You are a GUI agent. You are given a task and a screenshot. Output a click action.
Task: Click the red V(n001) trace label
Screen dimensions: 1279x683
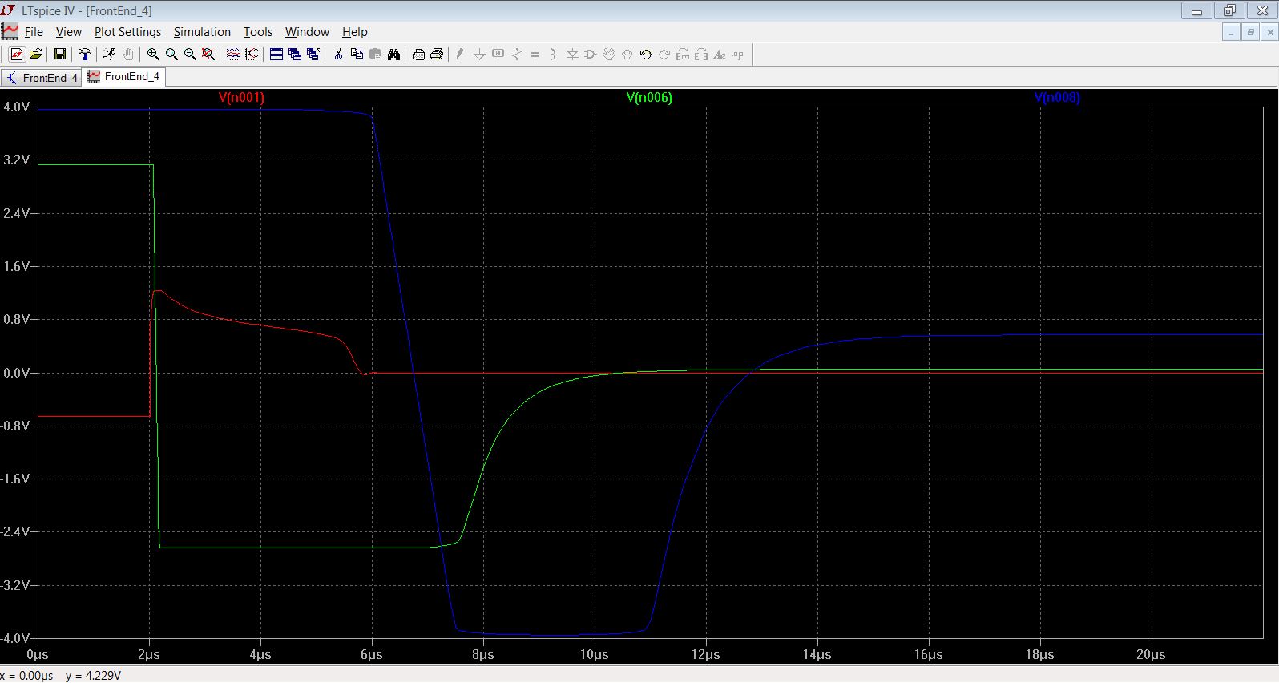tap(241, 98)
